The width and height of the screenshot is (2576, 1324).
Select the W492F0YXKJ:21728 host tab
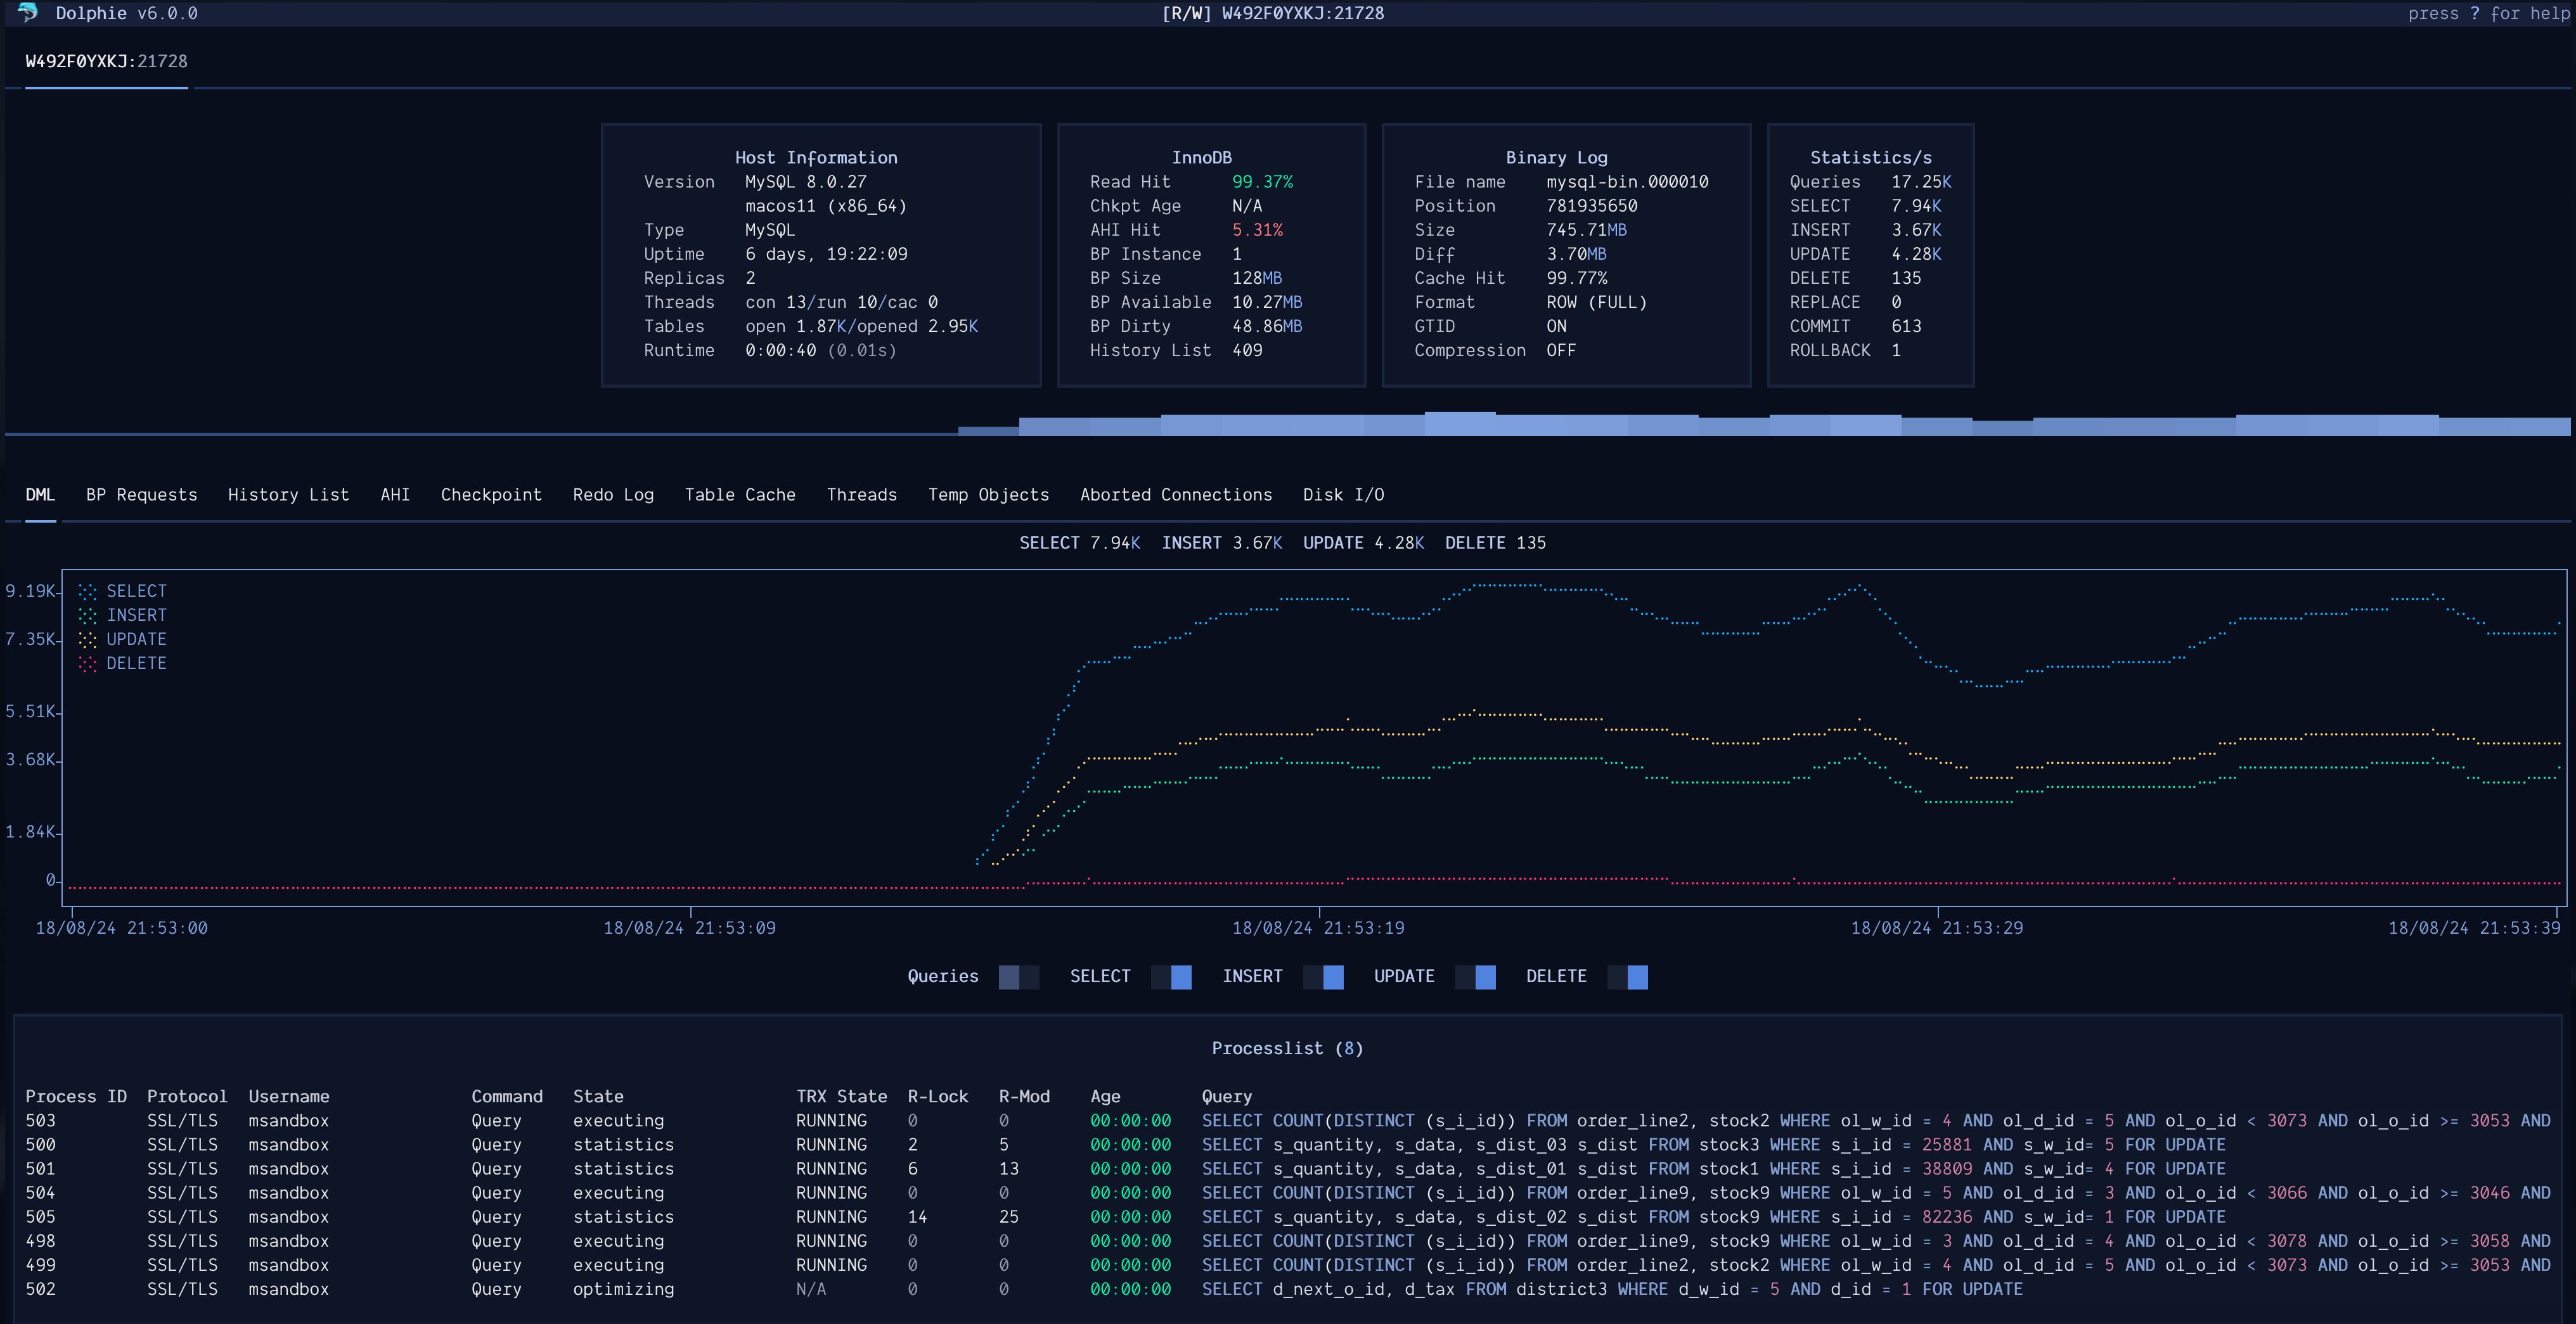(106, 62)
